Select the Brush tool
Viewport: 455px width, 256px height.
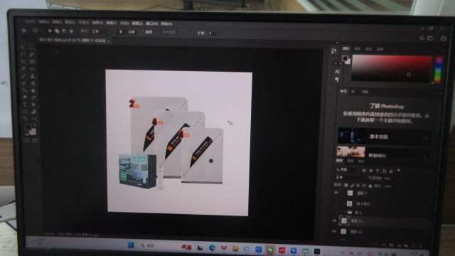(23, 76)
